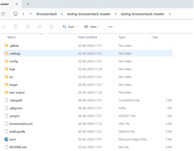194x151 pixels.
Task: Select the browserstack.yml file
Action: (21, 124)
